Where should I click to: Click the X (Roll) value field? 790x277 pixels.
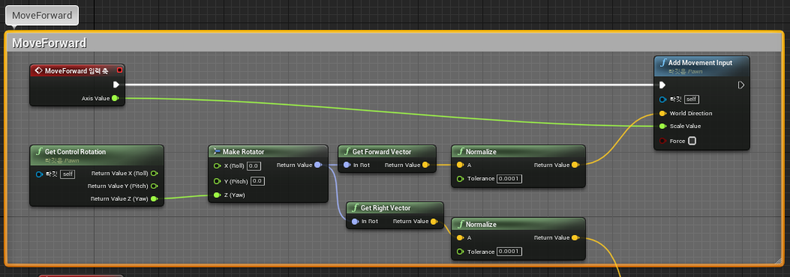click(x=254, y=166)
